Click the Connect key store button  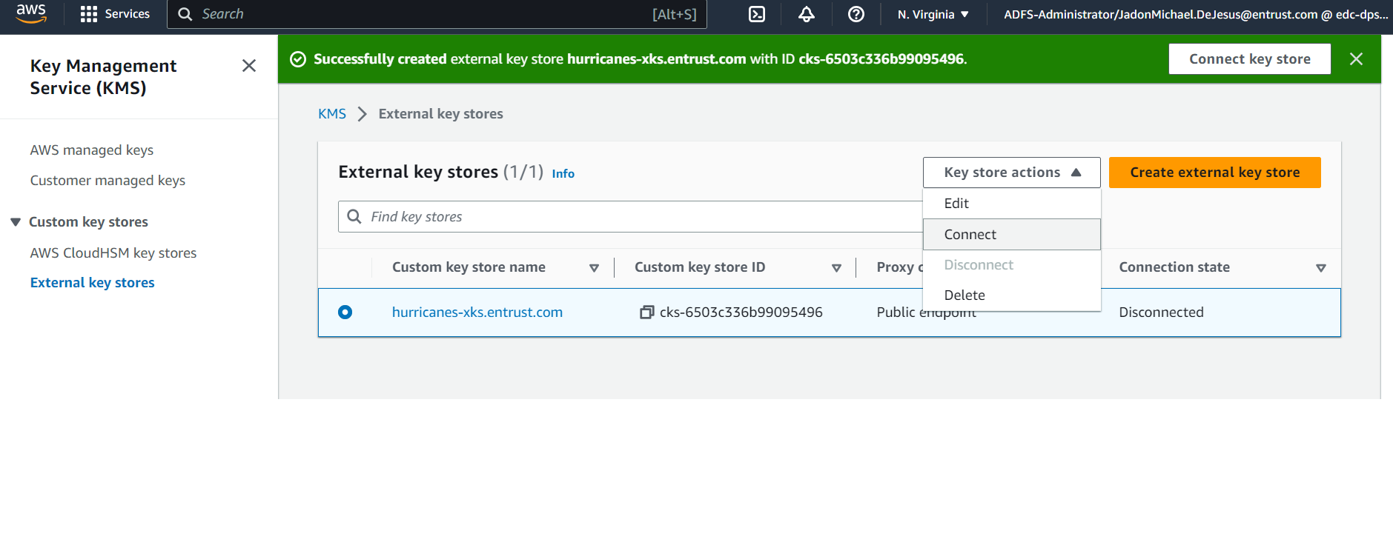[x=1249, y=59]
